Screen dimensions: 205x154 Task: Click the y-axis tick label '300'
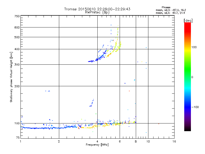pos(17,65)
